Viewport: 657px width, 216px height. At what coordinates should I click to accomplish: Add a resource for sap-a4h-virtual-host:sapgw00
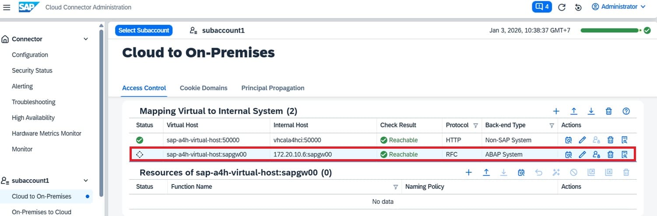click(x=469, y=172)
